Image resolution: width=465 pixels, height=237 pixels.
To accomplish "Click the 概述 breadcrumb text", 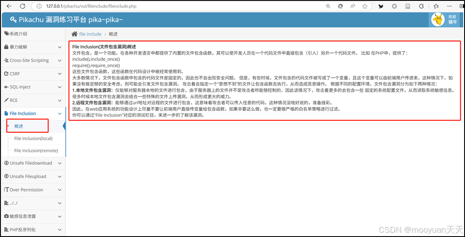I will pos(113,34).
